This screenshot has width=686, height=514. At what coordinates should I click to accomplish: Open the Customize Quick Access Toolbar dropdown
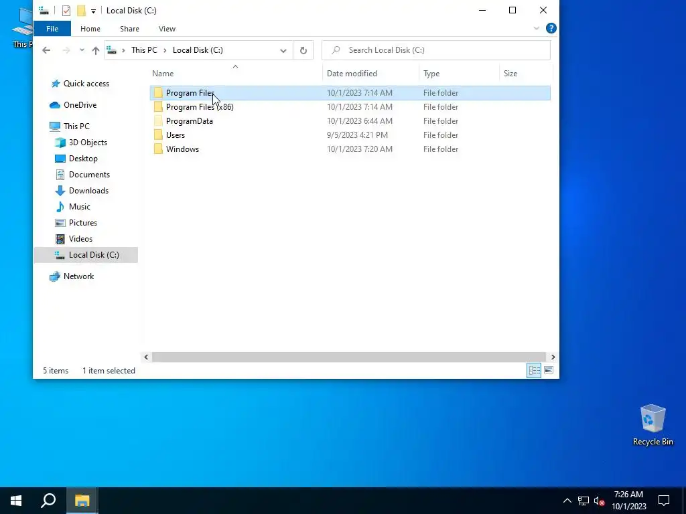coord(93,11)
